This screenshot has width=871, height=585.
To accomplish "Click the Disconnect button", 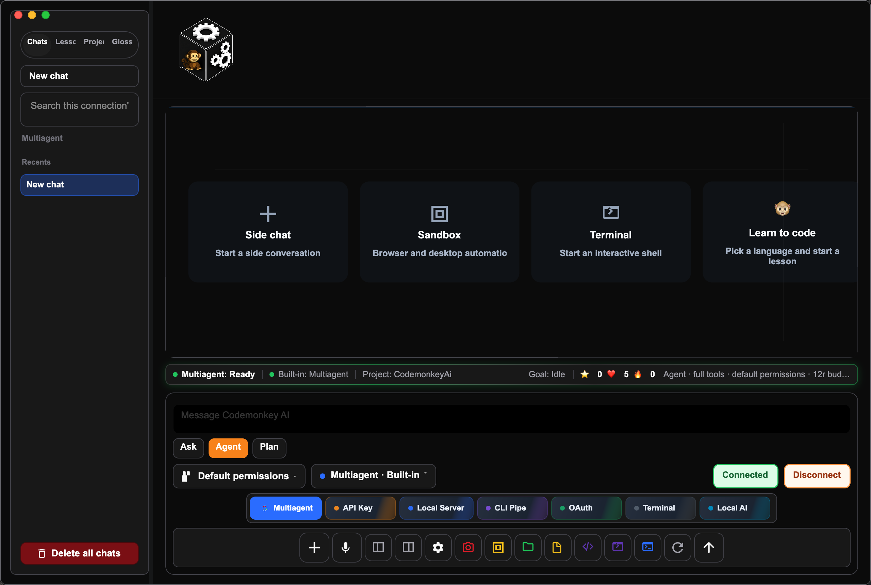I will point(817,476).
